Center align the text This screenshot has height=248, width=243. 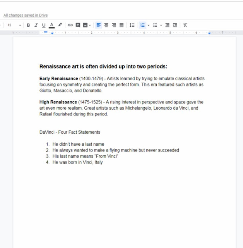[x=106, y=25]
